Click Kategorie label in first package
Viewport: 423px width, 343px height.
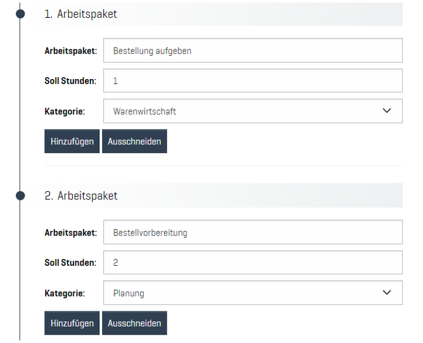pyautogui.click(x=65, y=111)
